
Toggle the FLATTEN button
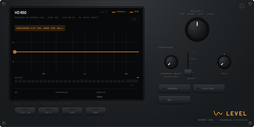pos(209,88)
